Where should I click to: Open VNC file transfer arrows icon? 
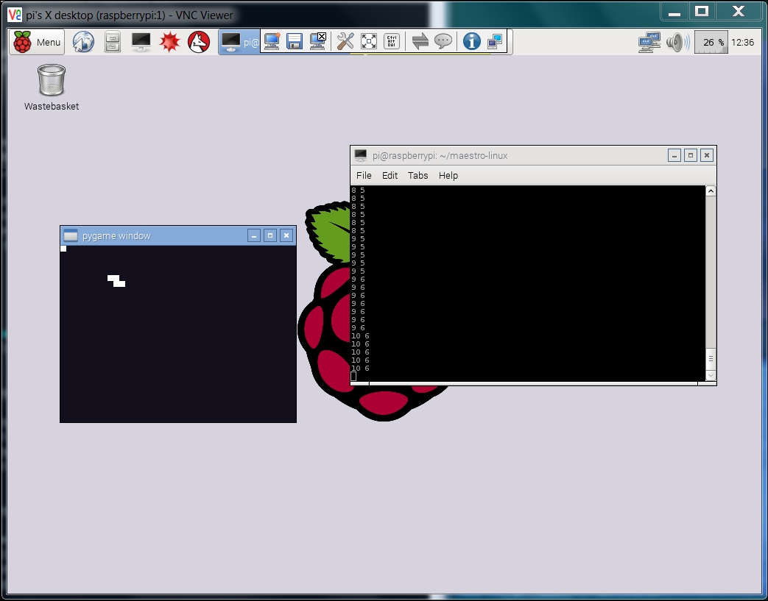coord(420,42)
